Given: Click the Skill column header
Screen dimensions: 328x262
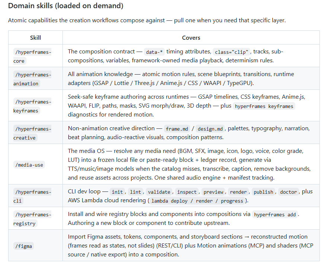Looking at the screenshot, I should [x=35, y=37].
